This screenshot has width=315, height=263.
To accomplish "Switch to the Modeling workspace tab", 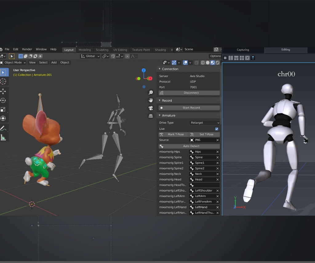I will coord(85,50).
